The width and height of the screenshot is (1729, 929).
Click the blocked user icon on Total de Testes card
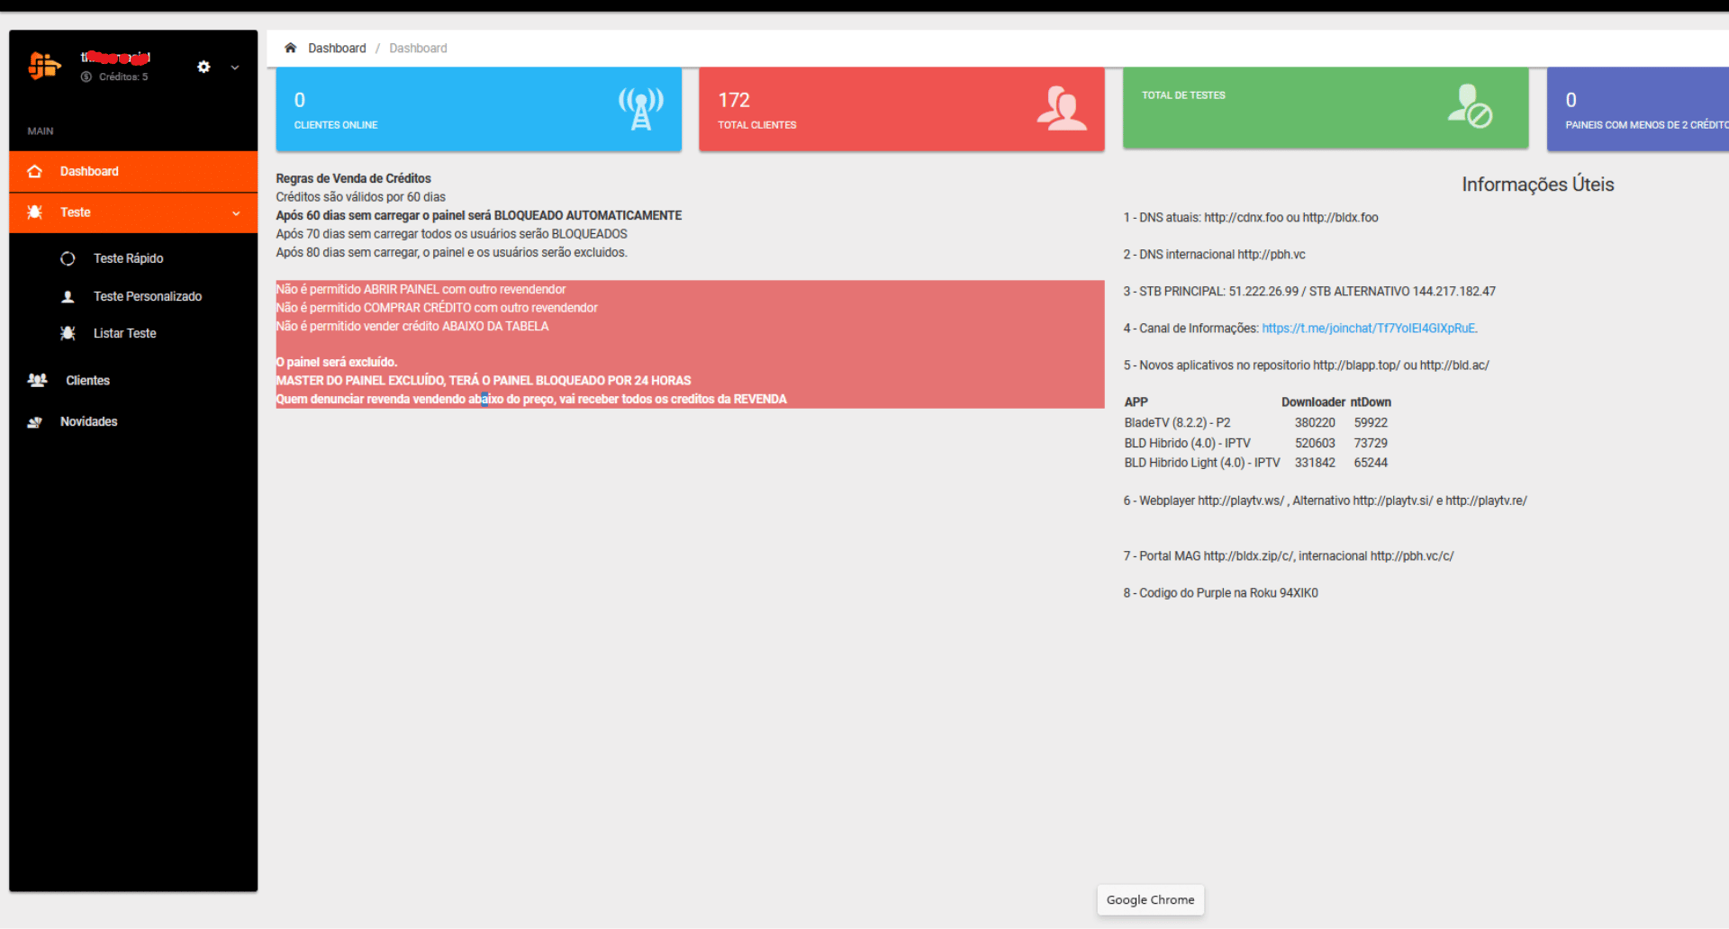[x=1470, y=106]
